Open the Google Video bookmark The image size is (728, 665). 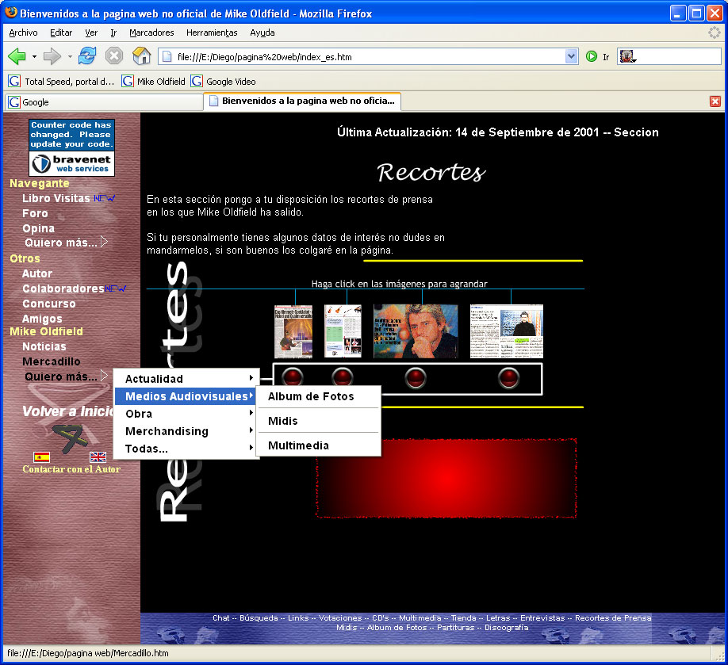pyautogui.click(x=224, y=81)
